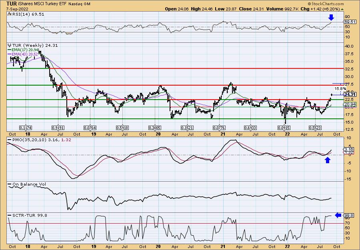Click the 0.0764 cycle label
The image size is (360, 250).
pyautogui.click(x=90, y=128)
